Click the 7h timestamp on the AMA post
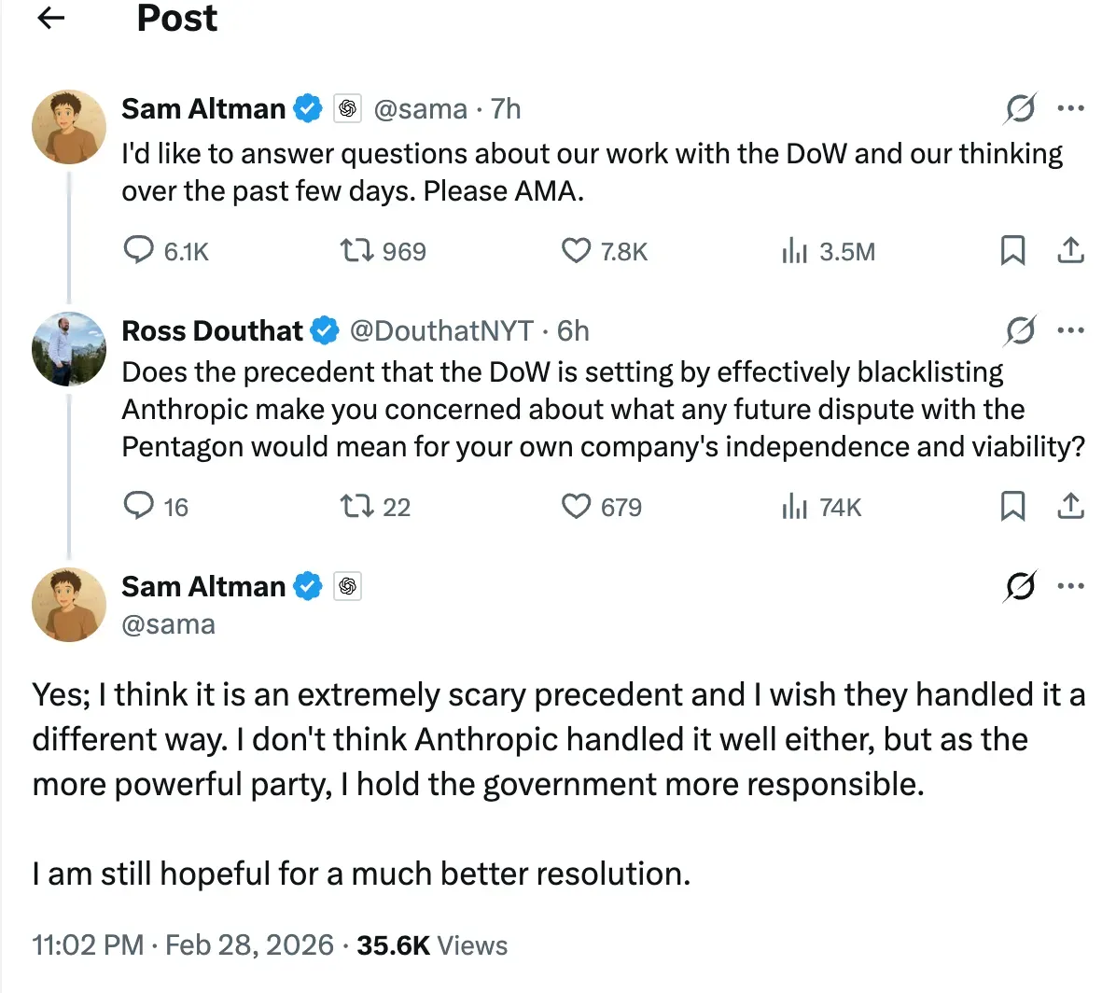The image size is (1116, 993). pyautogui.click(x=507, y=108)
